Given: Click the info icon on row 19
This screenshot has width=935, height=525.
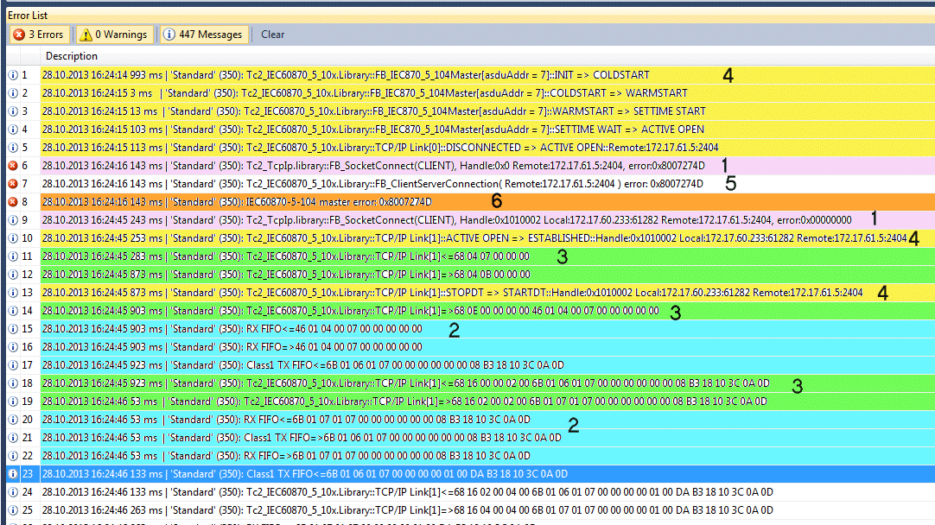Looking at the screenshot, I should point(12,402).
